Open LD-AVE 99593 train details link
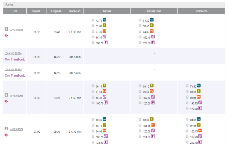The width and height of the screenshot is (228, 147). pos(13,70)
